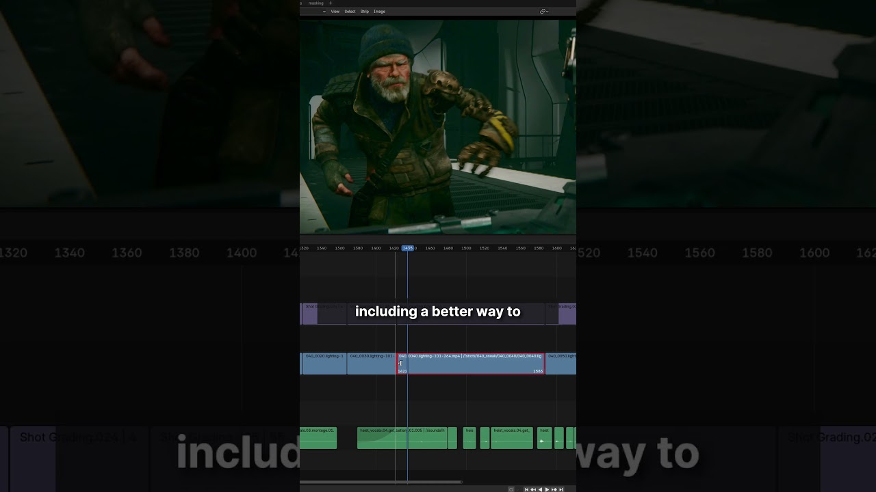Screen dimensions: 876x492
Task: Jump to the start frame
Action: click(526, 489)
